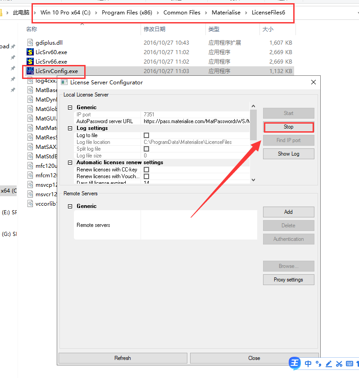
Task: Expand the chevron after Materialise breadcrumb
Action: [x=246, y=13]
